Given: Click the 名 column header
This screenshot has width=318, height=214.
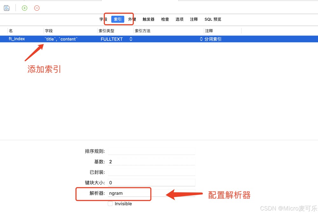Looking at the screenshot, I should pos(11,31).
